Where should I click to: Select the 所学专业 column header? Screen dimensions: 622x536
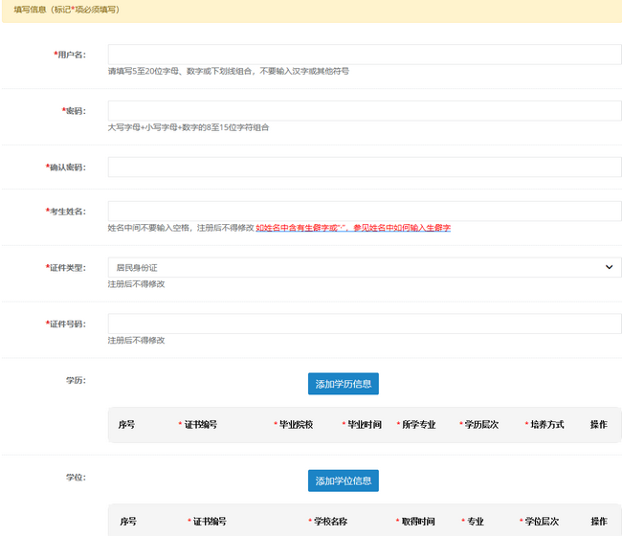(x=418, y=424)
